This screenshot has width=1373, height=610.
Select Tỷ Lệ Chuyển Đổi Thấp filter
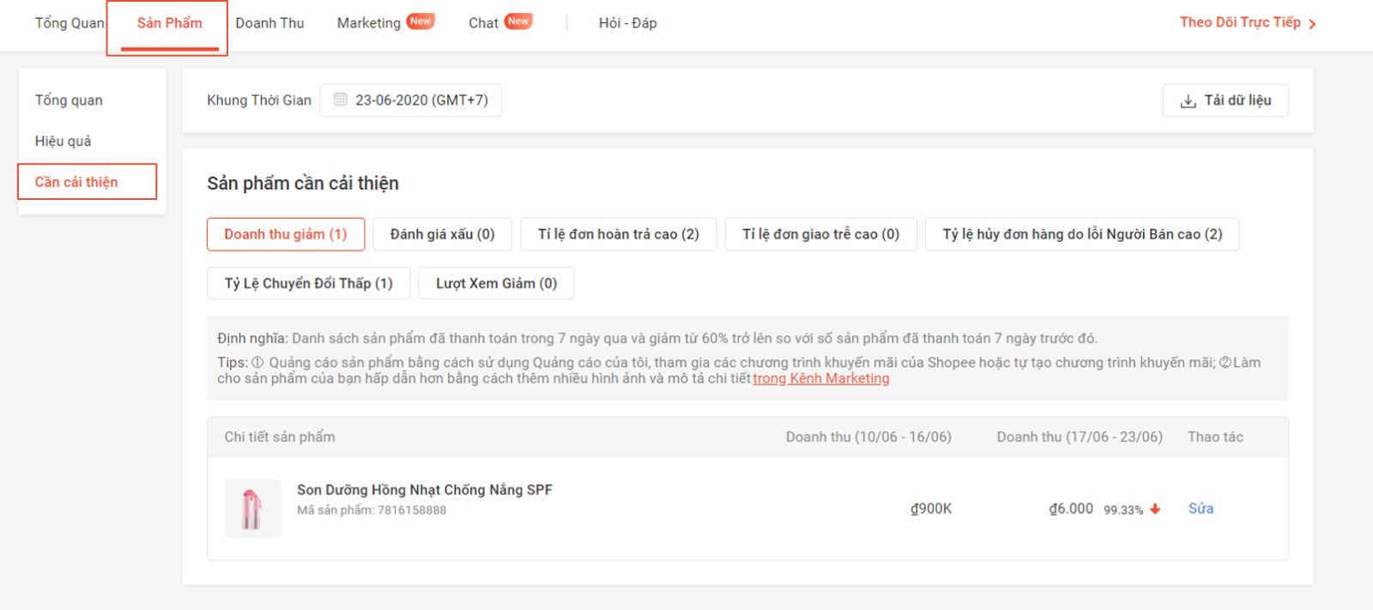tap(308, 283)
